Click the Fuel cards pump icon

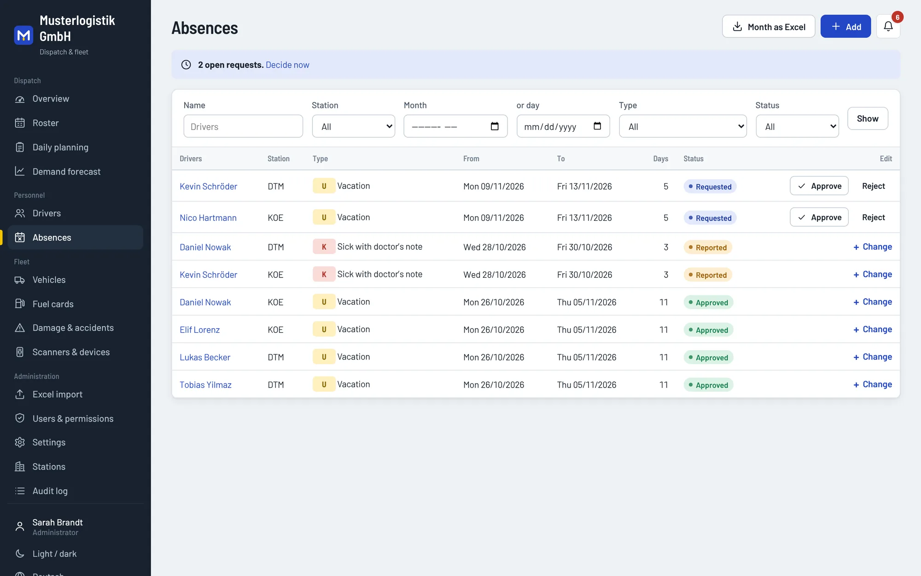pyautogui.click(x=20, y=304)
